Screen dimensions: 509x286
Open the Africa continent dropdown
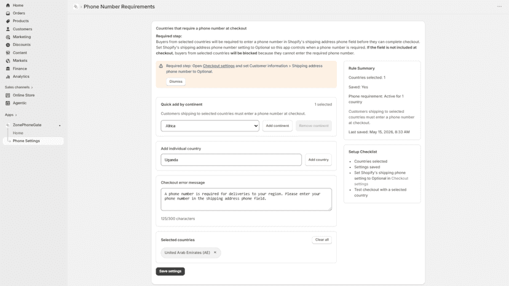click(x=210, y=126)
